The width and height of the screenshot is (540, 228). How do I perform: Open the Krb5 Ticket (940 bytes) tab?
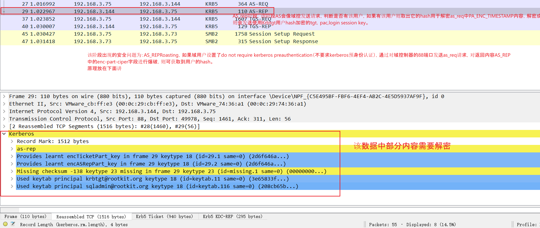164,216
